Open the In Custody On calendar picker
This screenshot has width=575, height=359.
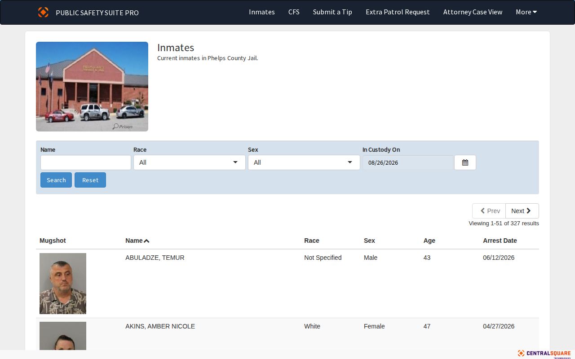coord(465,162)
